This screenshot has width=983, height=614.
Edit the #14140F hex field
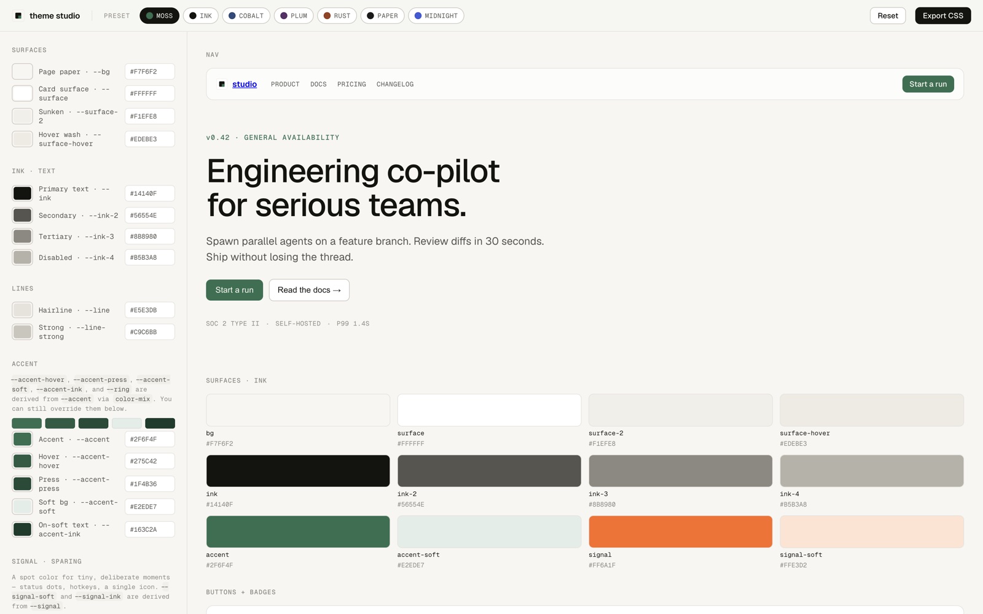click(x=150, y=193)
